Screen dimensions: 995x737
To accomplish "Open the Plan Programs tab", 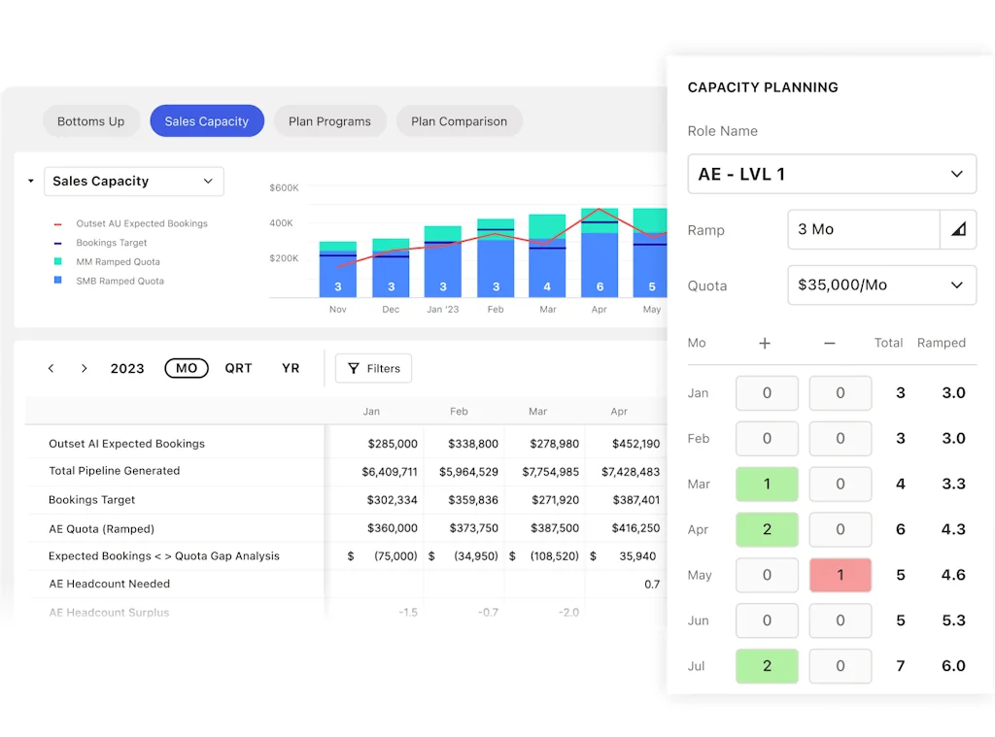I will pos(329,121).
